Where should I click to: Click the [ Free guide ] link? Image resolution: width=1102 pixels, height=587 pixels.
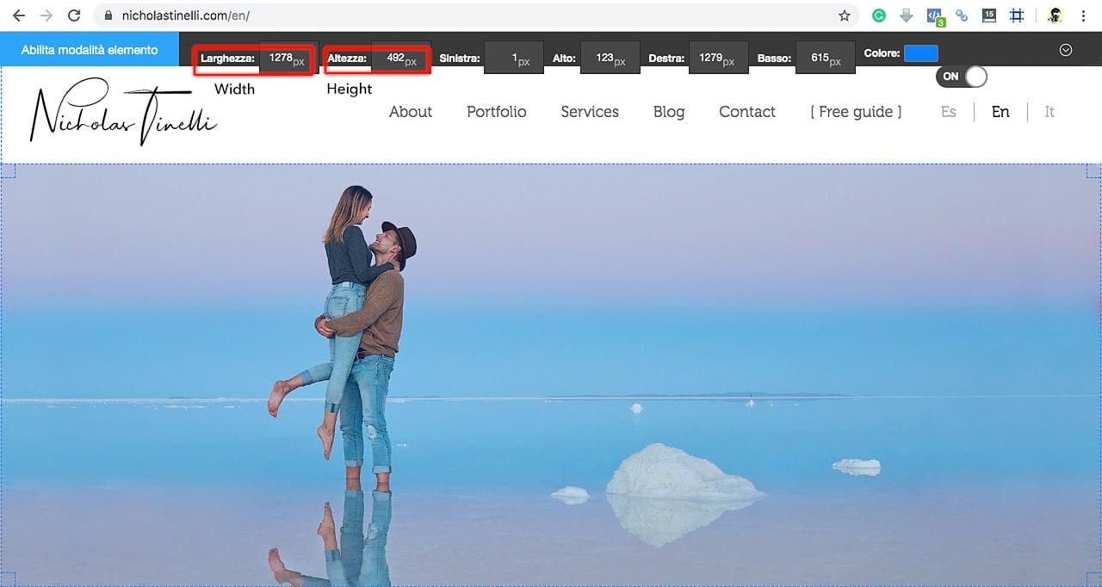(855, 112)
